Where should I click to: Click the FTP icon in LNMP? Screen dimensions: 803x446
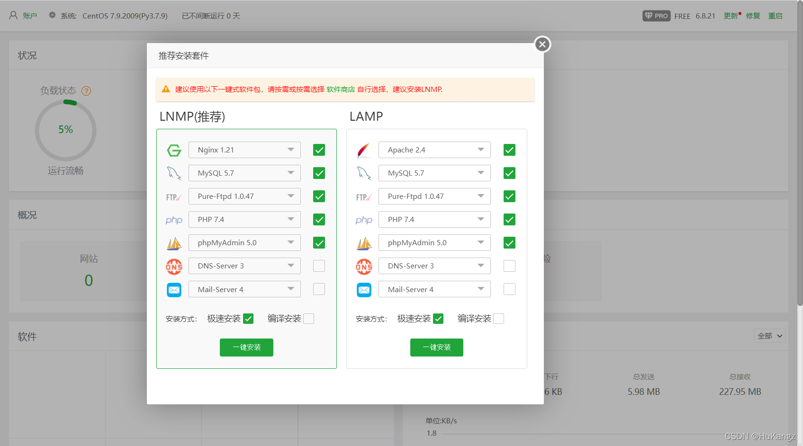click(x=174, y=197)
